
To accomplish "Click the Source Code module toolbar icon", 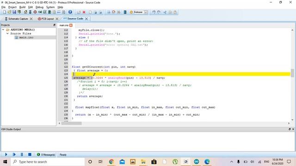I will 59,12.
